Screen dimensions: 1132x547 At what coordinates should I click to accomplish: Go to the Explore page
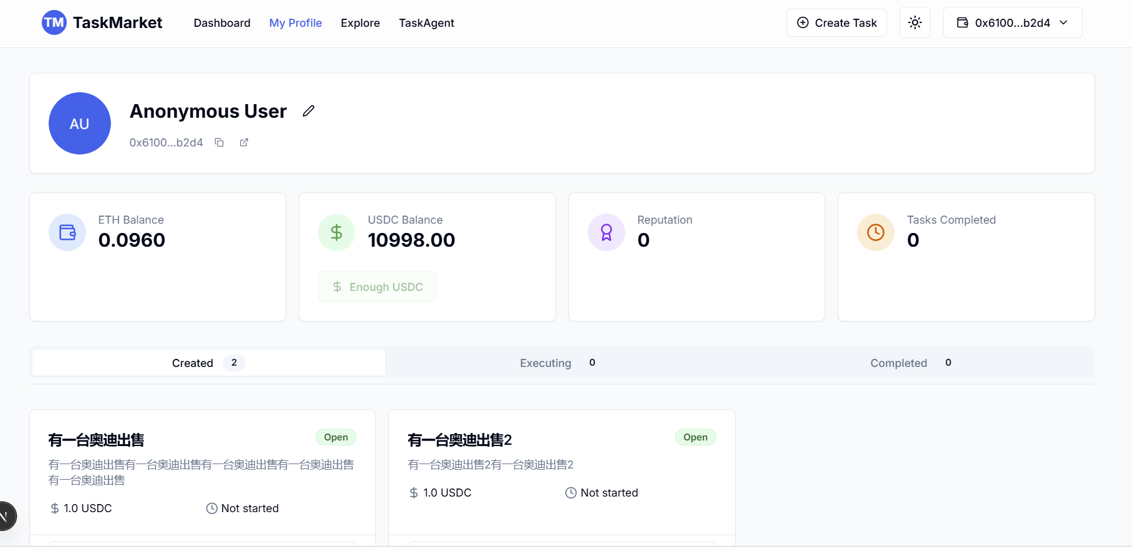(x=360, y=23)
